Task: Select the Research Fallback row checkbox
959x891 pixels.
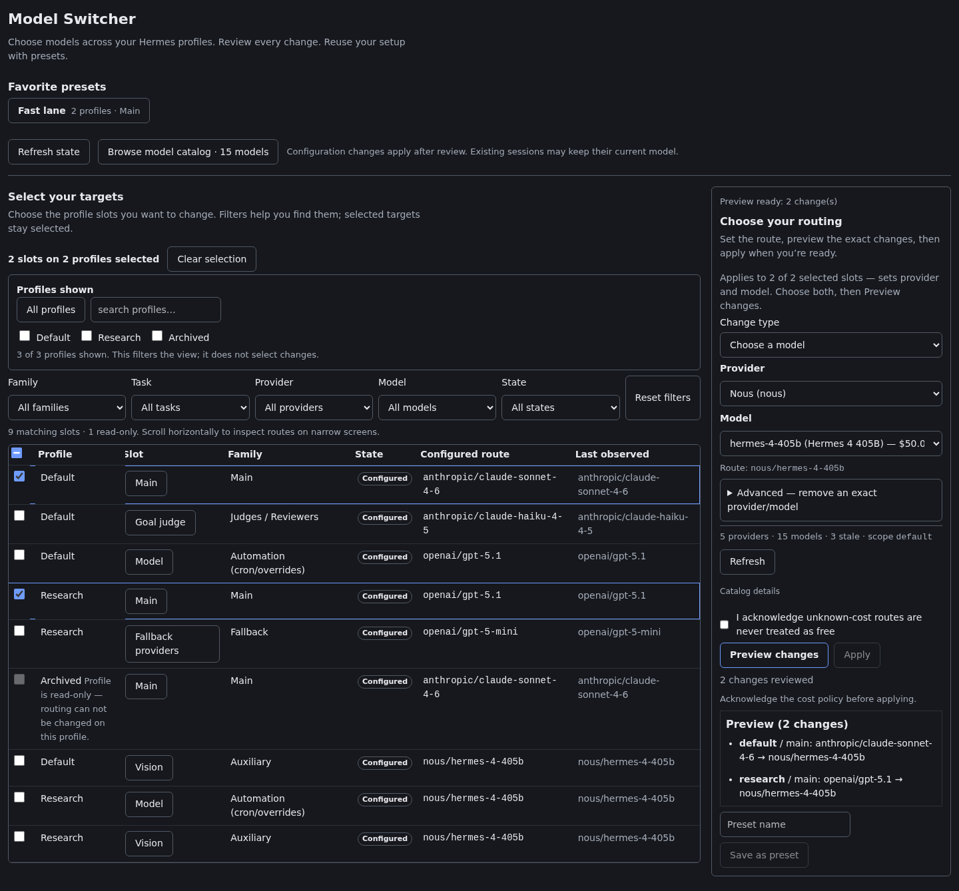Action: click(x=19, y=631)
